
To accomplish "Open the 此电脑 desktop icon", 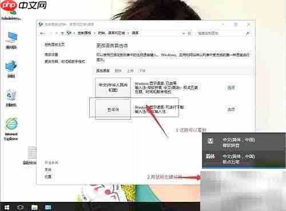I will point(11,40).
